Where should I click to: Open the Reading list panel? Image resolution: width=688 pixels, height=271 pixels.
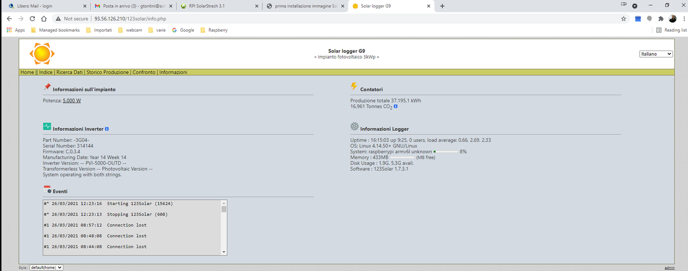[x=671, y=30]
